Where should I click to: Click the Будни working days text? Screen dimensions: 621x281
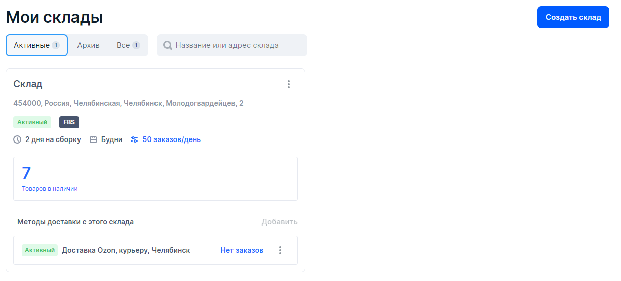click(x=112, y=139)
